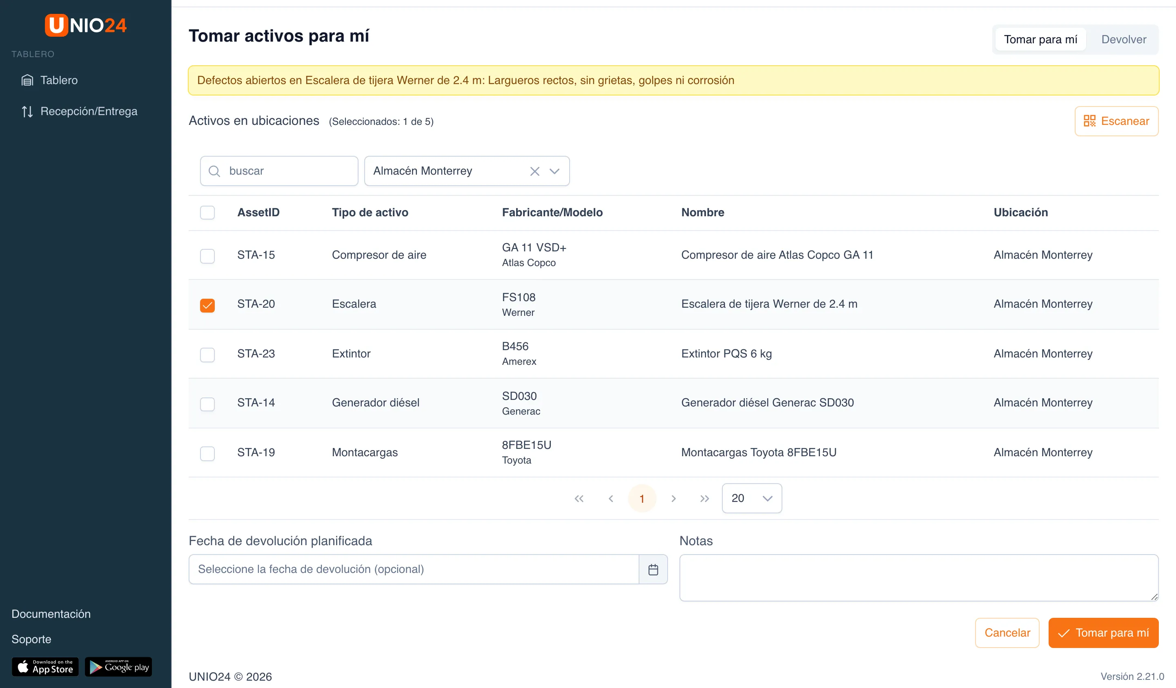Sort by the AssetID column header
This screenshot has width=1176, height=688.
click(258, 213)
